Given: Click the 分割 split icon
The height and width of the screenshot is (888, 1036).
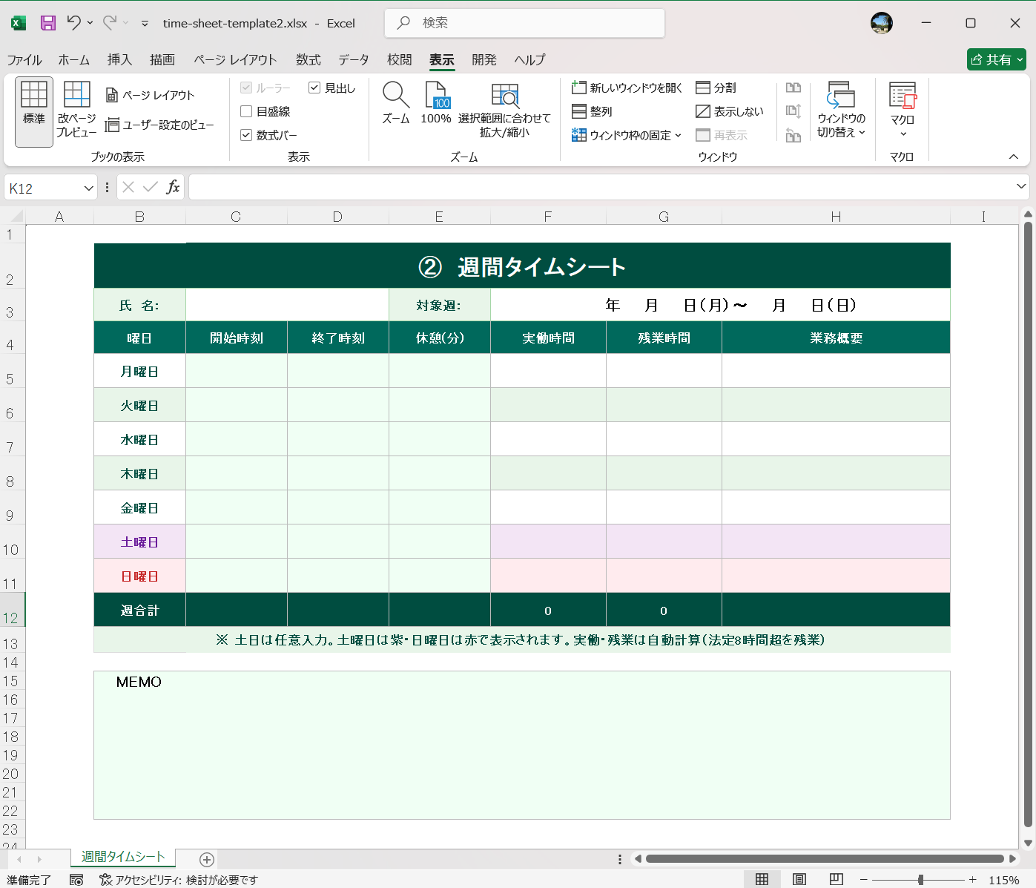Looking at the screenshot, I should point(716,88).
